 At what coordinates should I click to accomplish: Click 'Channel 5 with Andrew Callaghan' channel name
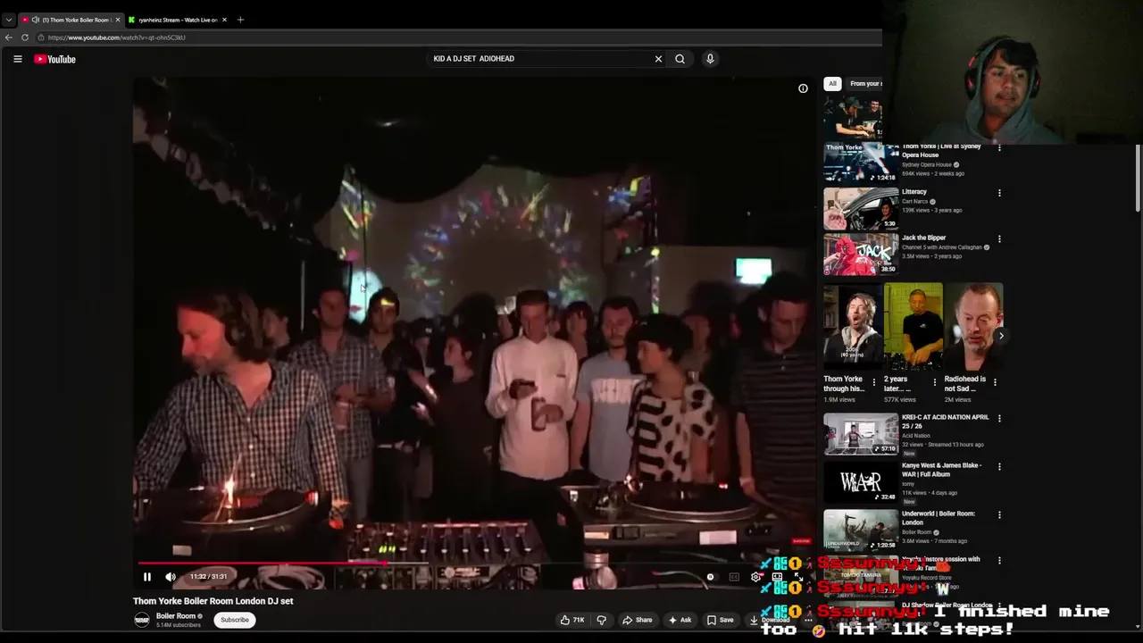(942, 247)
